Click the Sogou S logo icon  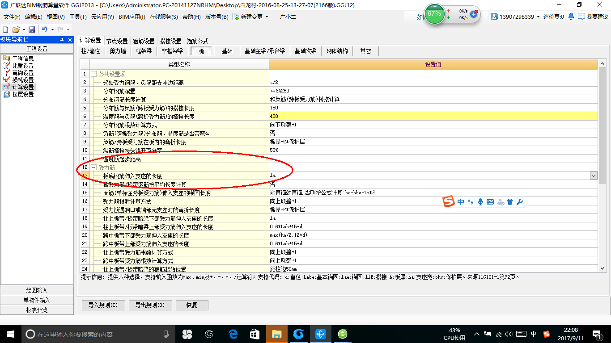(449, 202)
